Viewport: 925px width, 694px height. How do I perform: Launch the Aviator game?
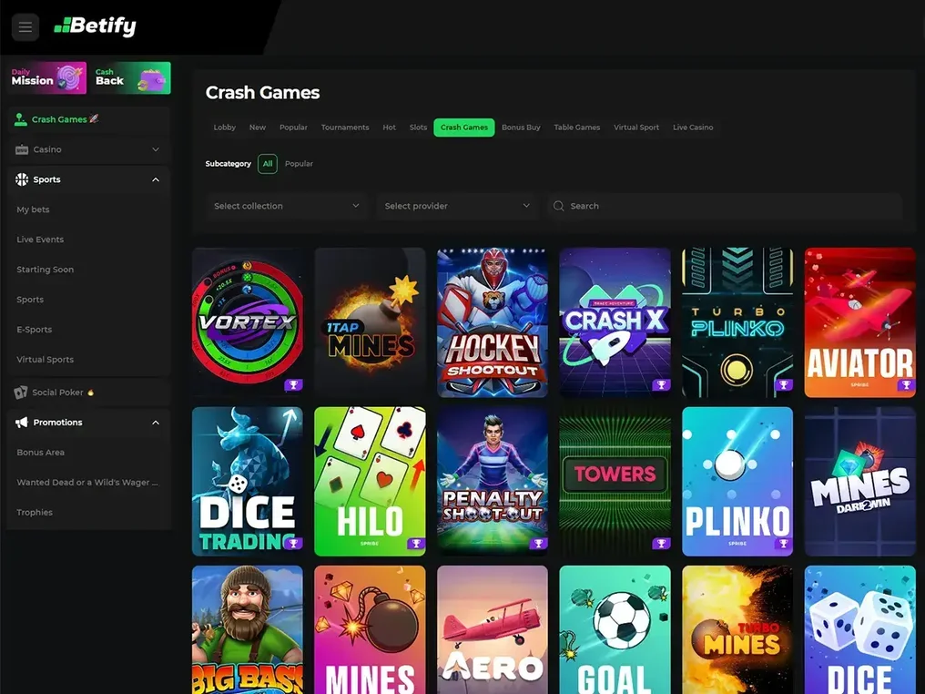click(860, 322)
